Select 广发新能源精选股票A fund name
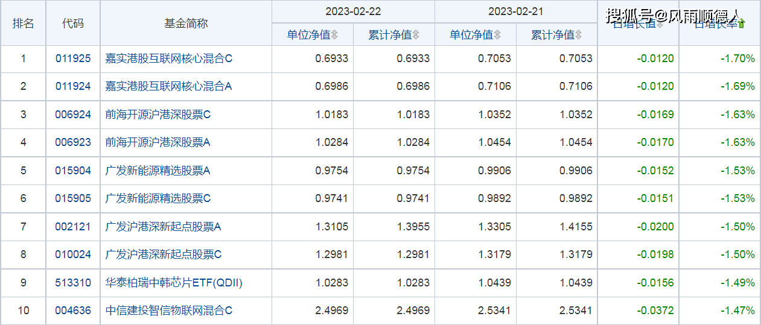The image size is (761, 325). coord(158,171)
